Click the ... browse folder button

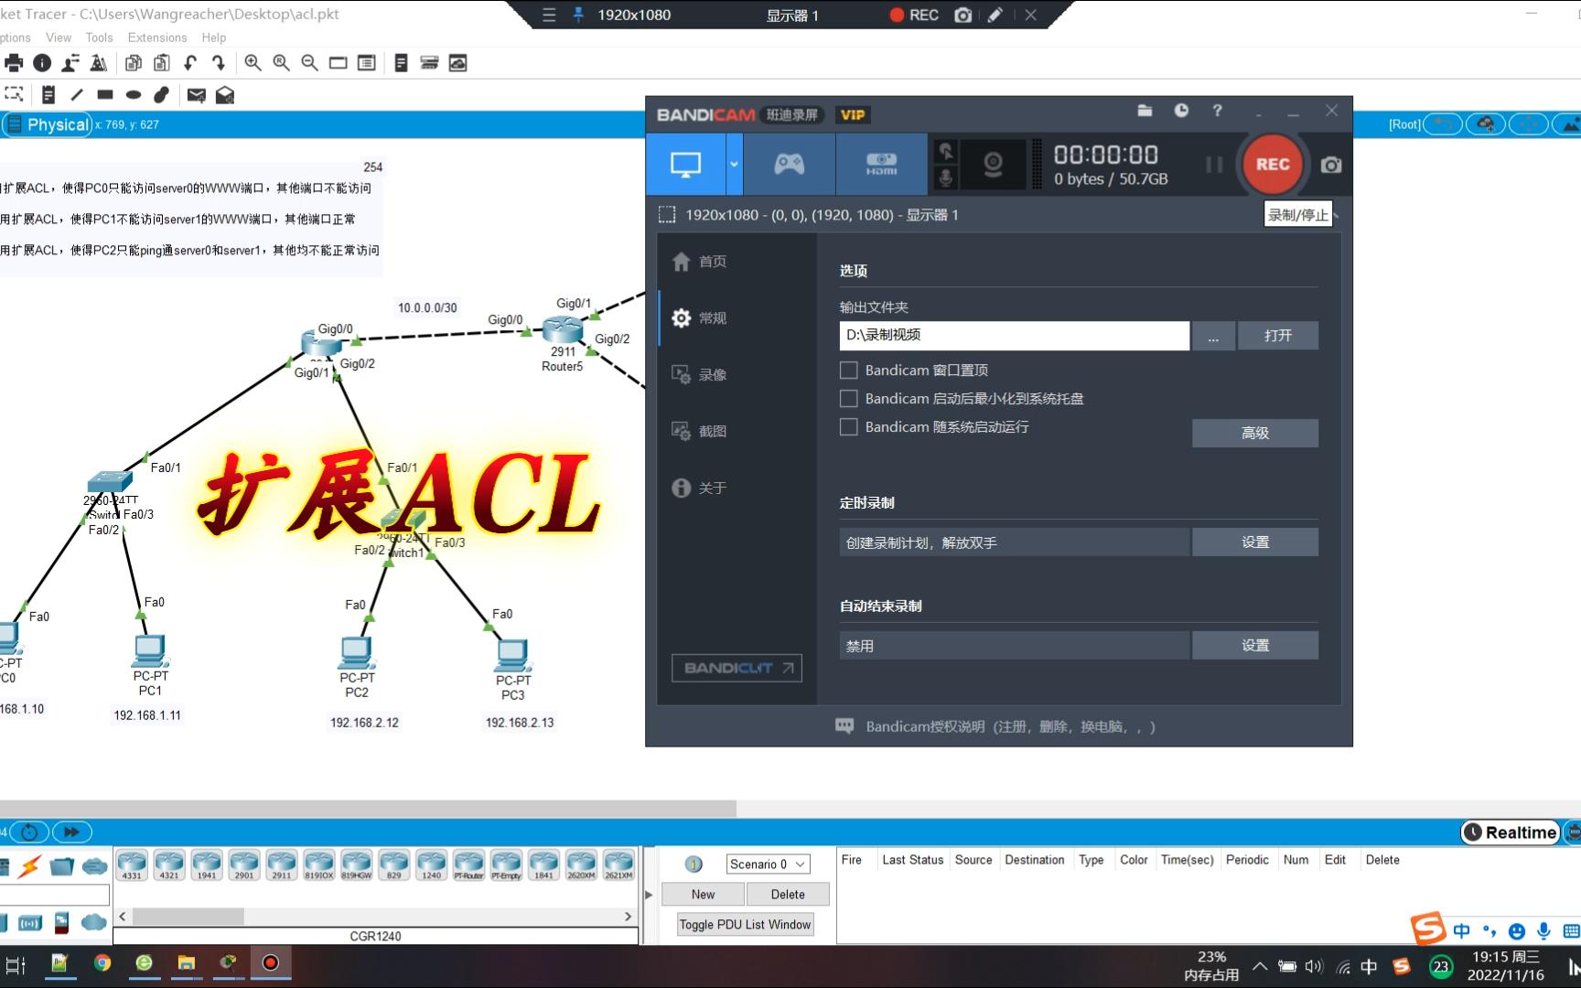tap(1213, 336)
